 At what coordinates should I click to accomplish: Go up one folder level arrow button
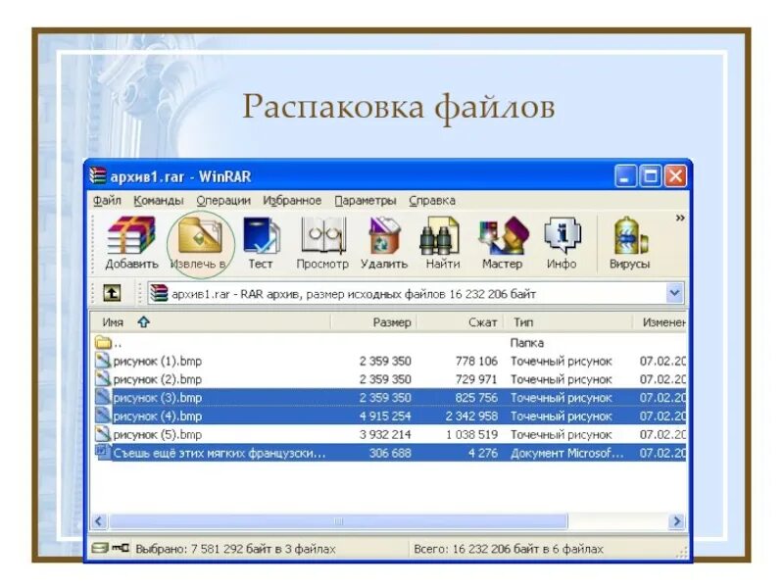pos(112,293)
